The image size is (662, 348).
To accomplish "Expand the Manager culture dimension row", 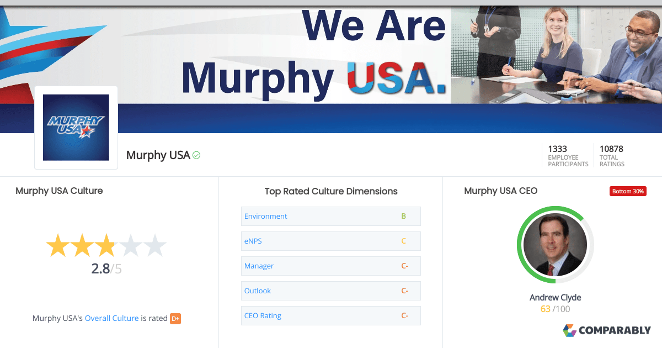I will pos(259,266).
